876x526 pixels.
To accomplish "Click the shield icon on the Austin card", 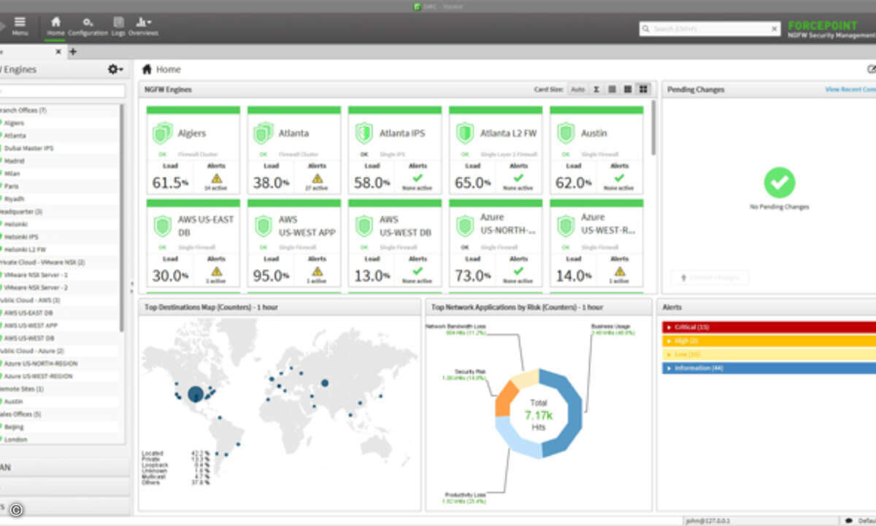I will point(565,133).
